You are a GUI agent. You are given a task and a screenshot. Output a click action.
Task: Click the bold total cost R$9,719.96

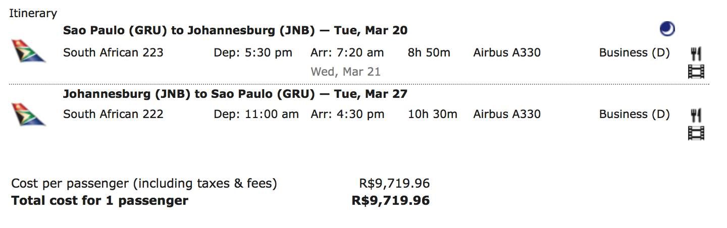tap(391, 201)
